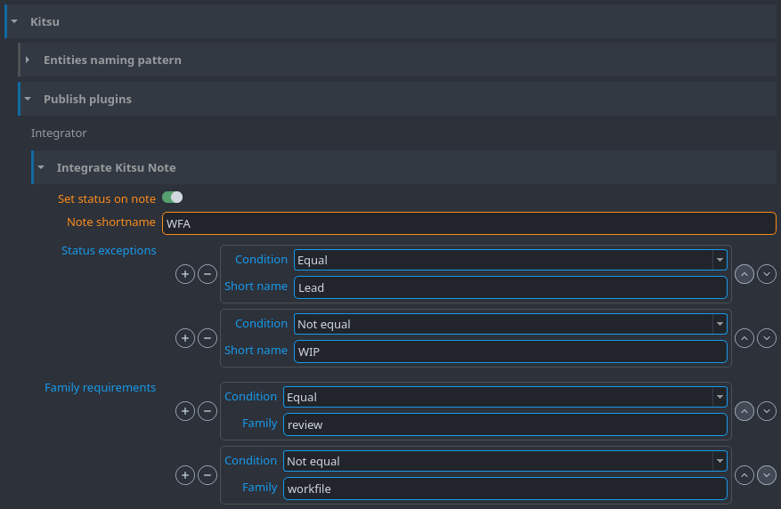Viewport: 781px width, 509px height.
Task: Edit Short name field containing Lead
Action: coord(510,287)
